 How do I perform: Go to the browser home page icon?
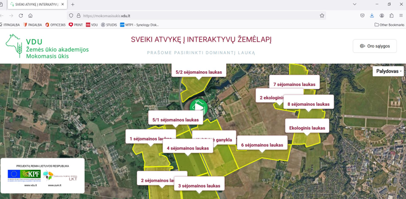31,15
